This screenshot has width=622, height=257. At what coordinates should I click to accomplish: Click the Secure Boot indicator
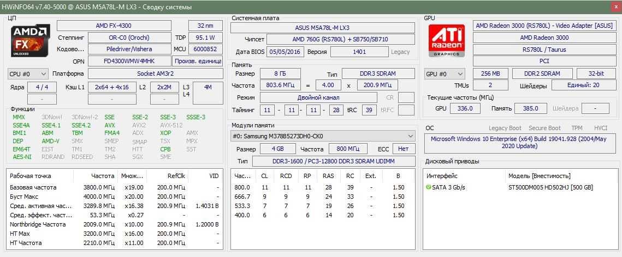click(544, 128)
